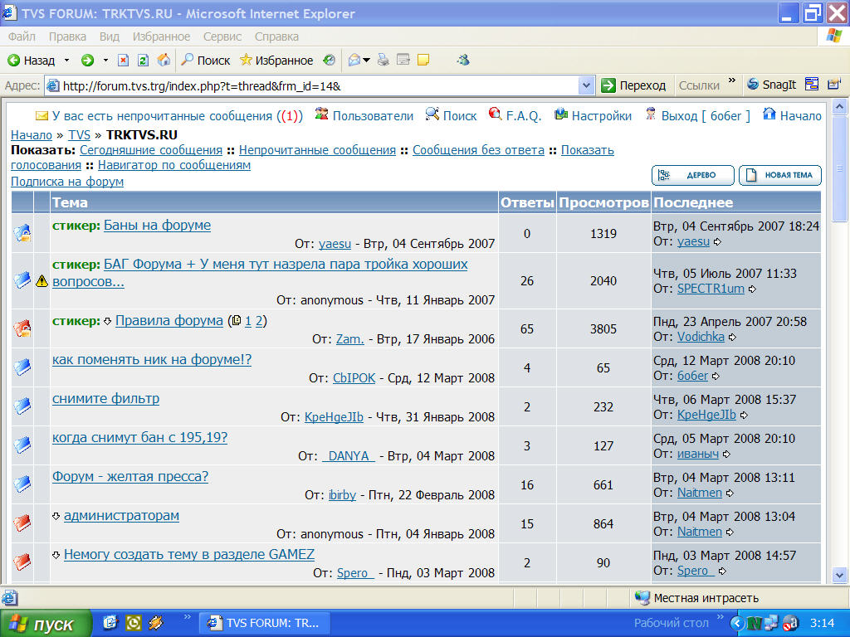Click the 'Новая тема' new topic button
850x637 pixels.
tap(780, 176)
